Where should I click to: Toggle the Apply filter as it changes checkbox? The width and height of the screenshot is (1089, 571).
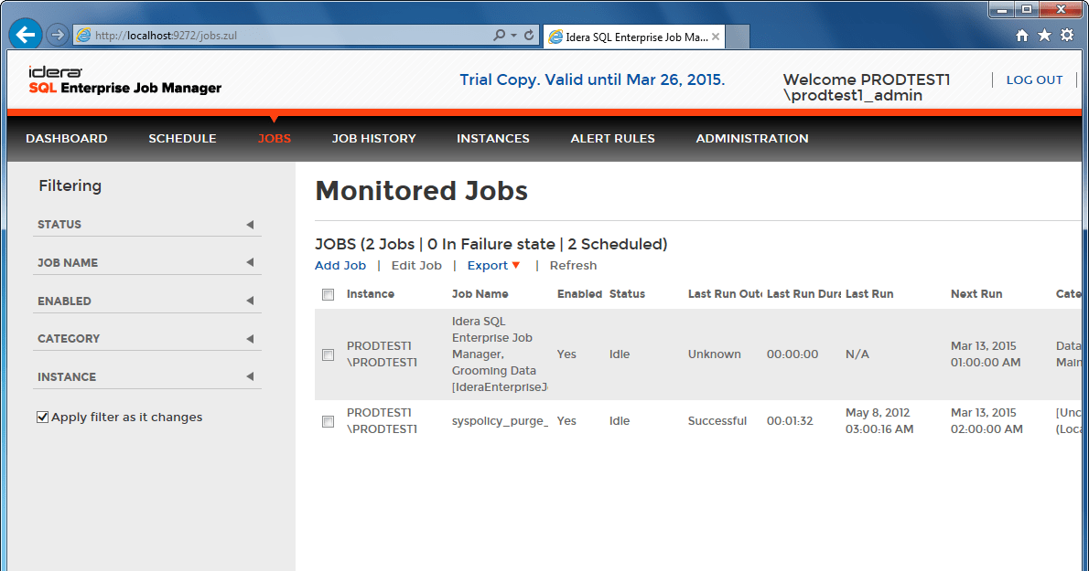(42, 417)
